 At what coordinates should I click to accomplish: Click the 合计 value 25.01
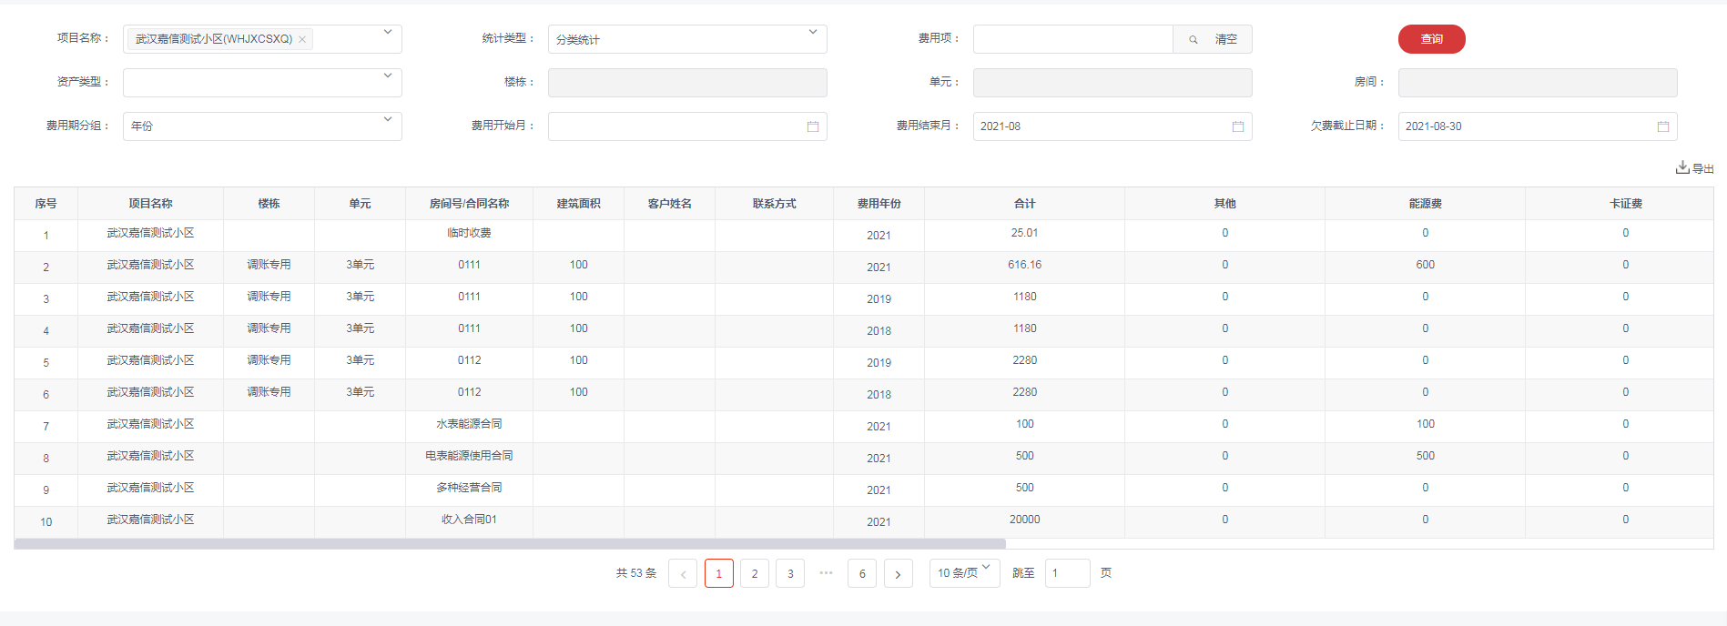pos(1024,233)
